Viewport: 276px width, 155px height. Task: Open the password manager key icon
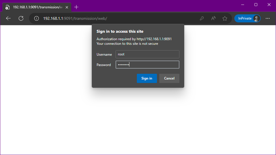[202, 18]
